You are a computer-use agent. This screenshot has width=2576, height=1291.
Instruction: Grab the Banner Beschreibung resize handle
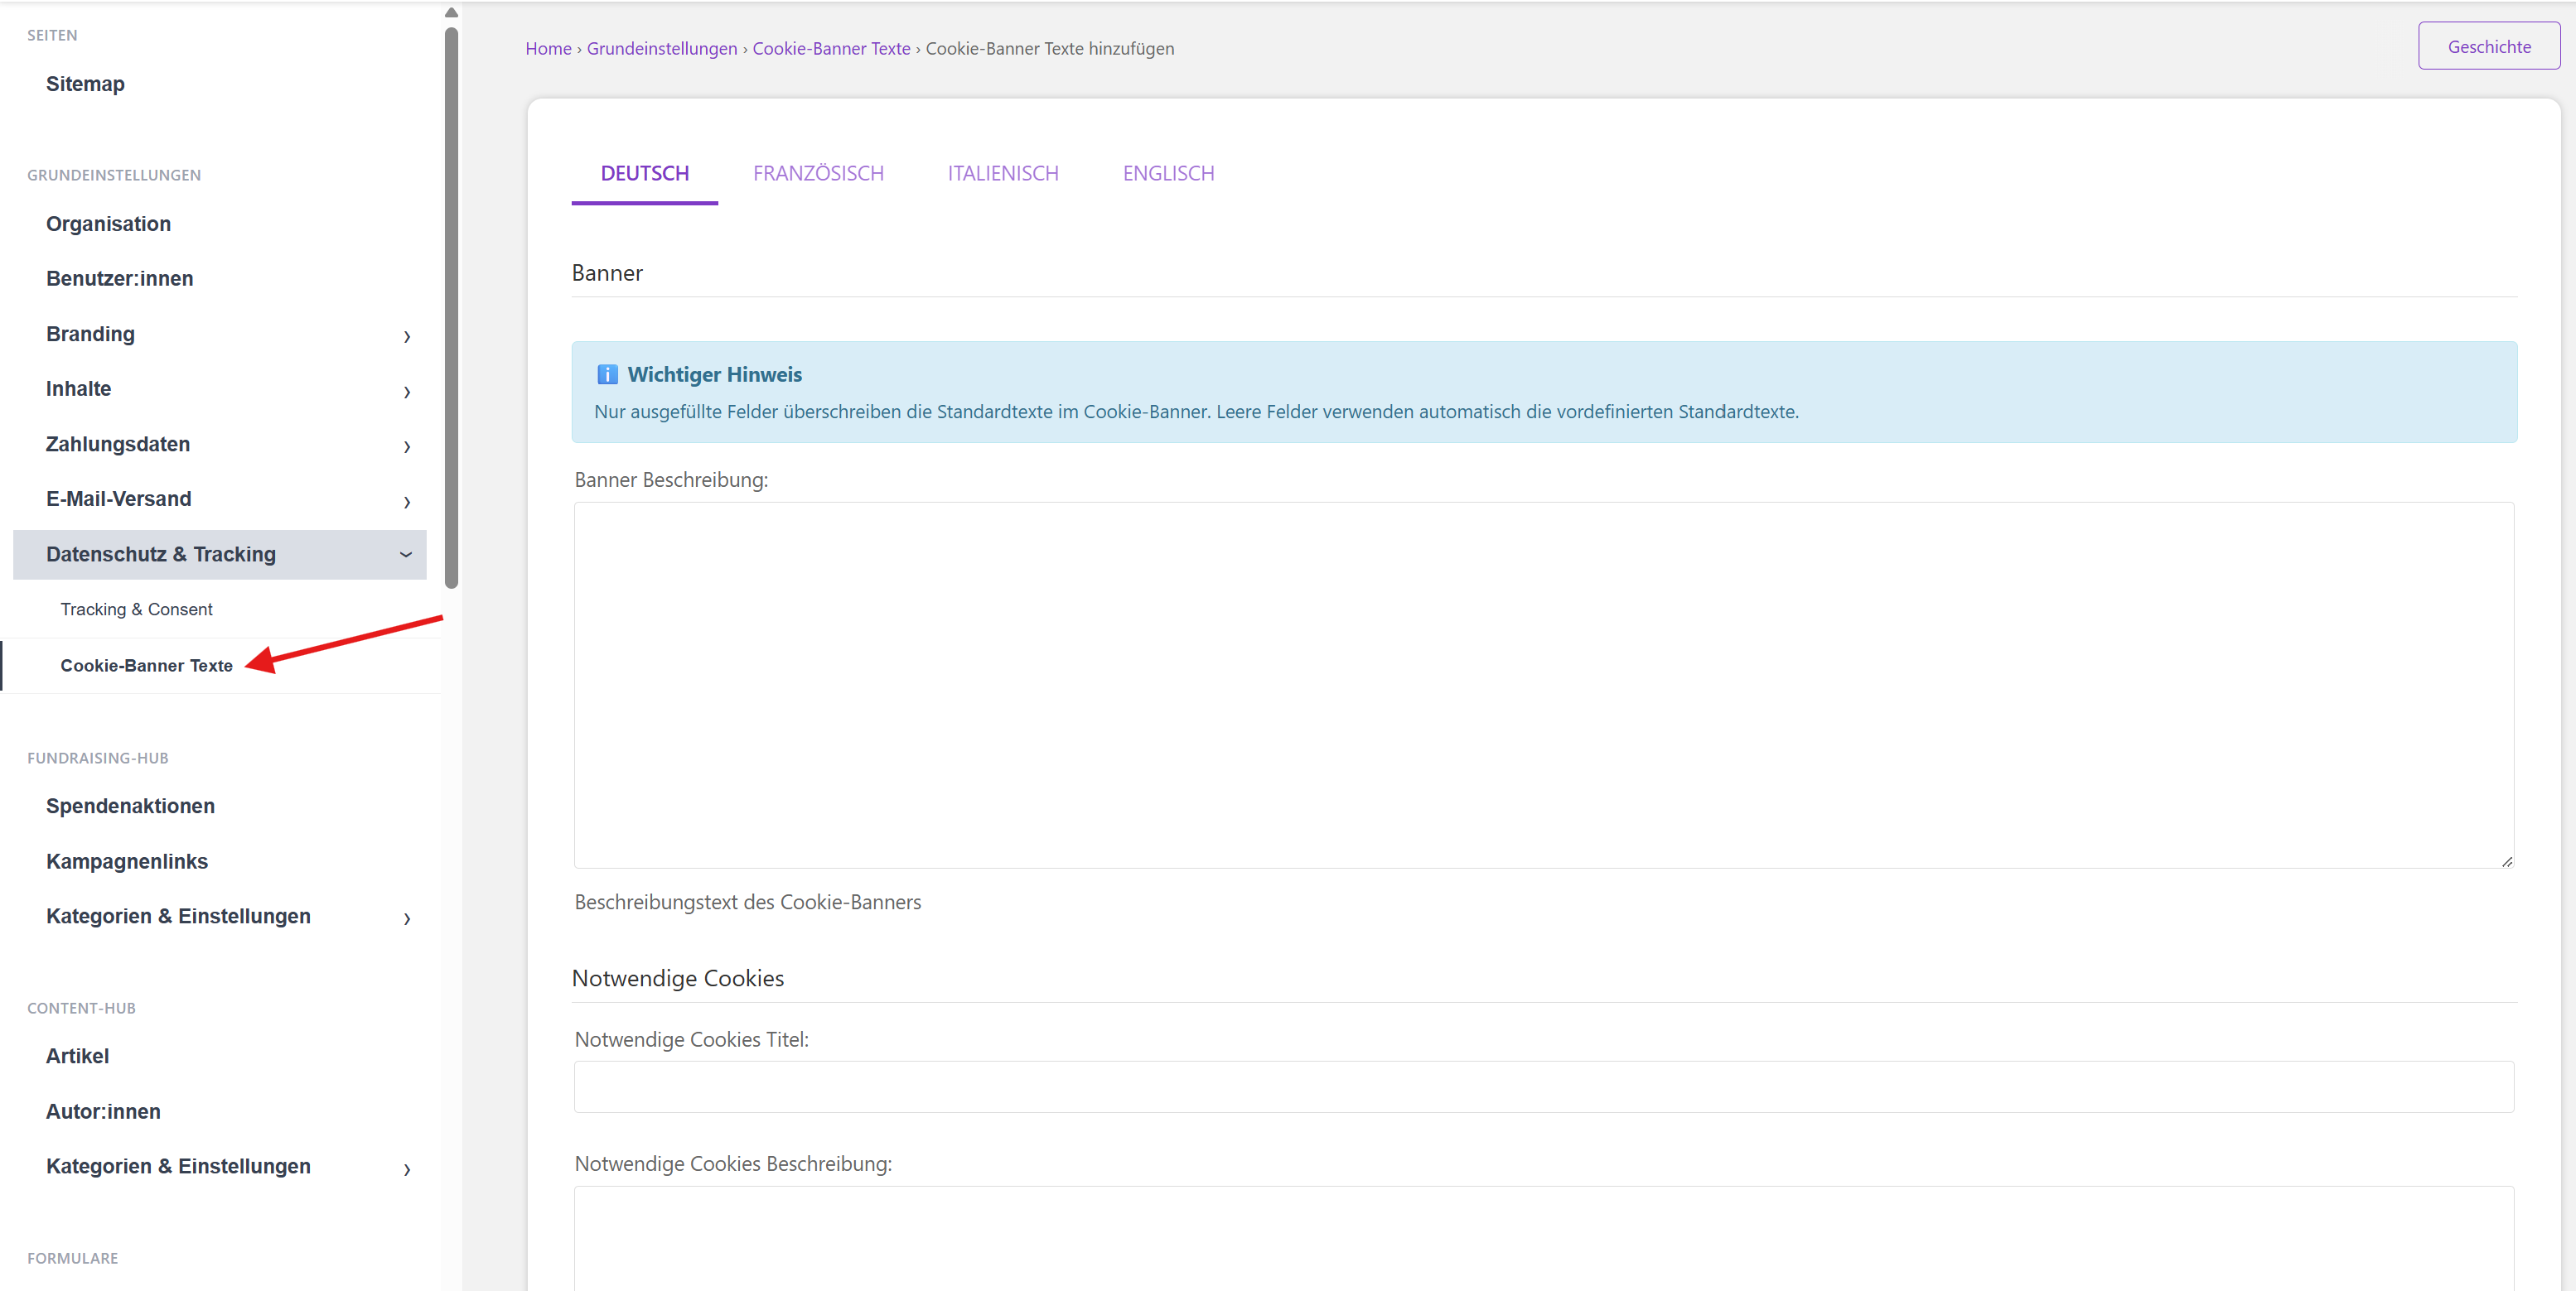click(x=2506, y=861)
